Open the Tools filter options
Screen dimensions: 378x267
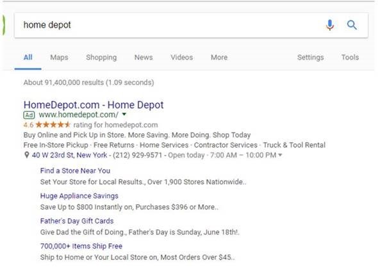pos(350,58)
